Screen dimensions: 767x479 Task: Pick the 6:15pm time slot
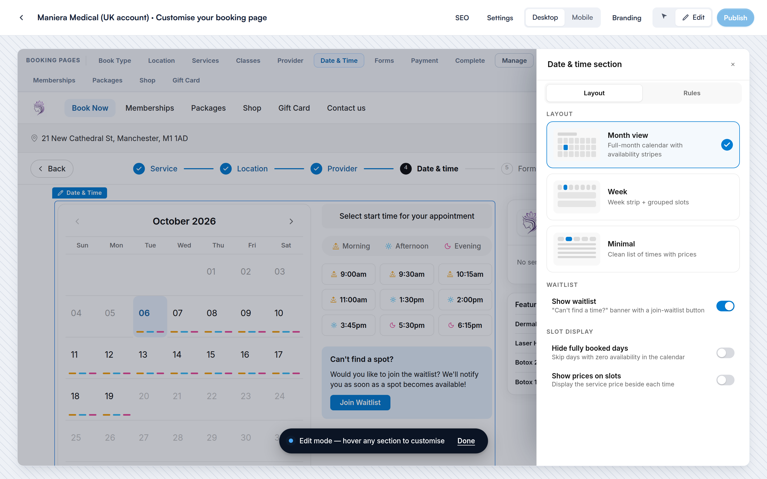(465, 325)
